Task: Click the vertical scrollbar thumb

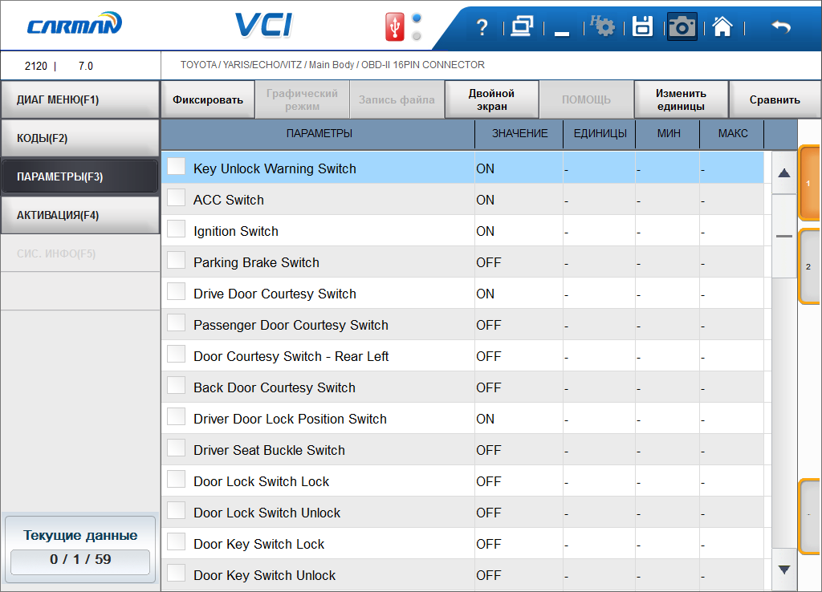Action: pos(784,237)
